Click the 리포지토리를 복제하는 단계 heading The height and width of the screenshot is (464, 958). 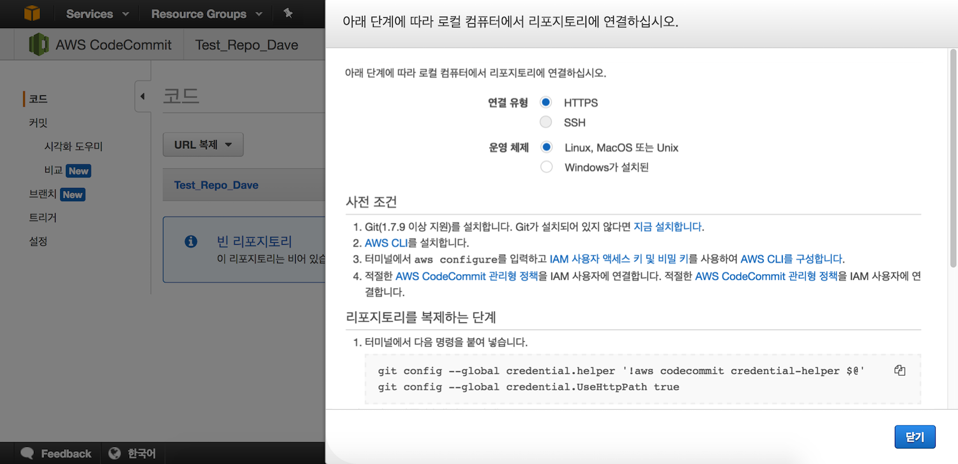click(421, 317)
